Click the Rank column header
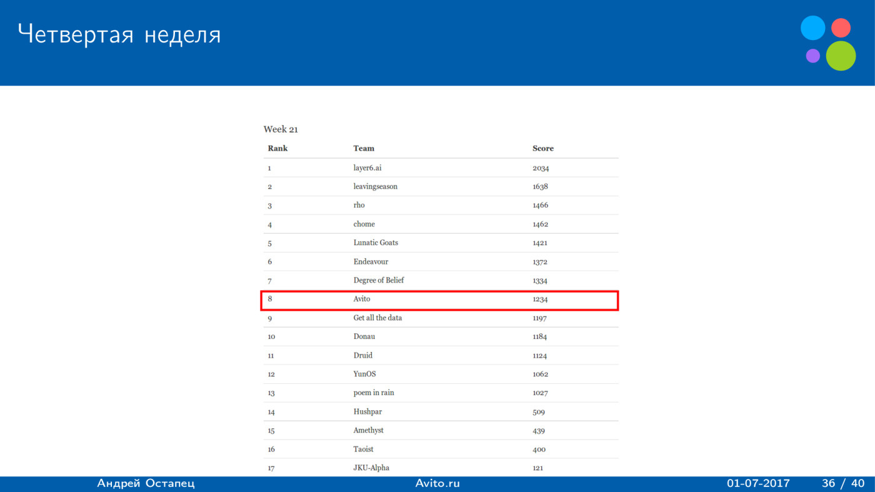Image resolution: width=875 pixels, height=492 pixels. click(277, 148)
